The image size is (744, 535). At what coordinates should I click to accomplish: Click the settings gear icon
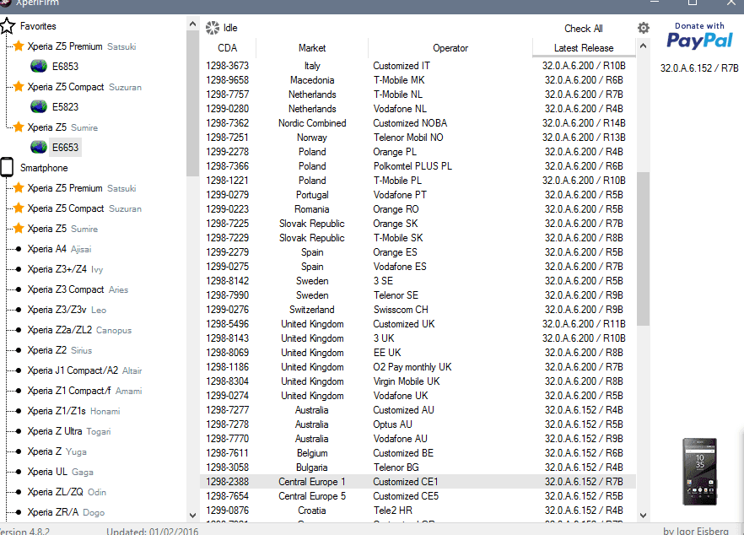[643, 28]
